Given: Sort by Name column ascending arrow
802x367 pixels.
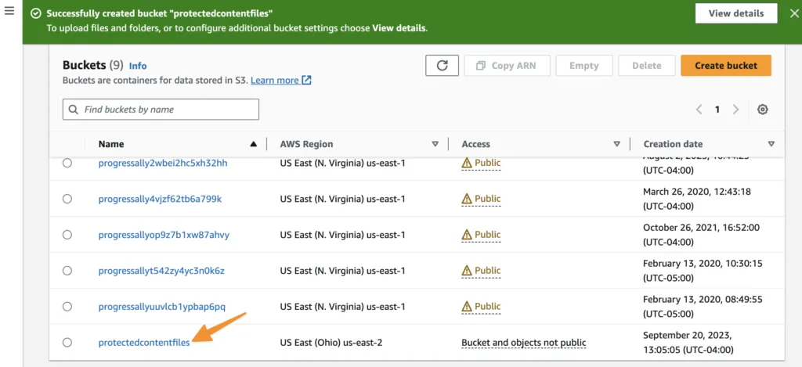Looking at the screenshot, I should coord(253,145).
